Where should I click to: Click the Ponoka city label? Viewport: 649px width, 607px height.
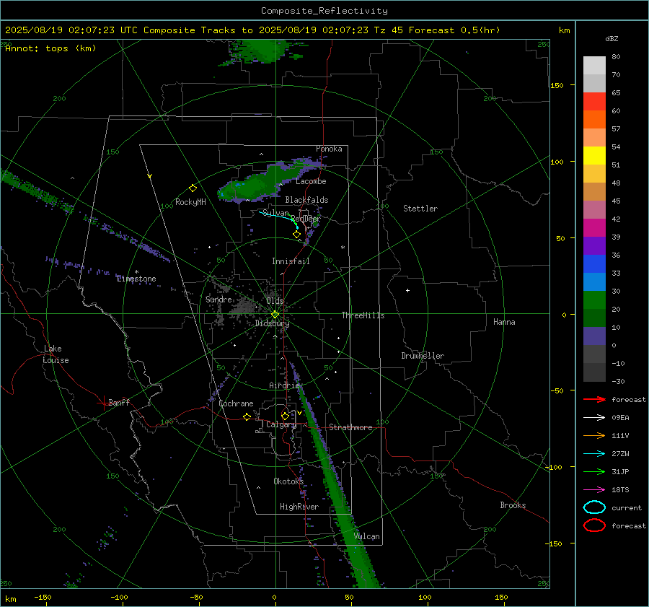click(x=329, y=149)
